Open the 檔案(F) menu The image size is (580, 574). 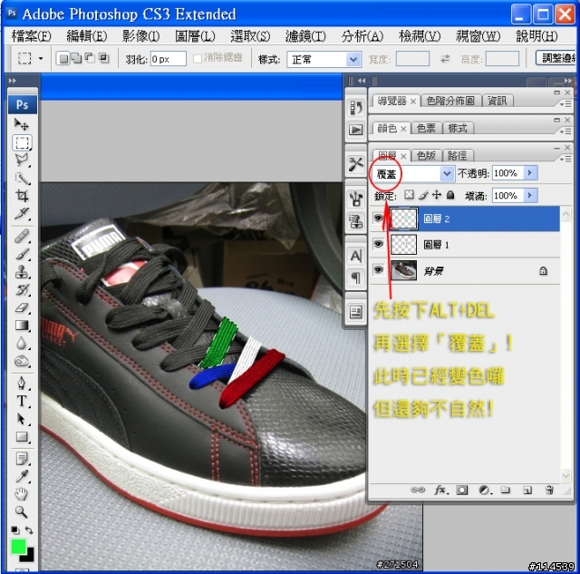pyautogui.click(x=31, y=36)
